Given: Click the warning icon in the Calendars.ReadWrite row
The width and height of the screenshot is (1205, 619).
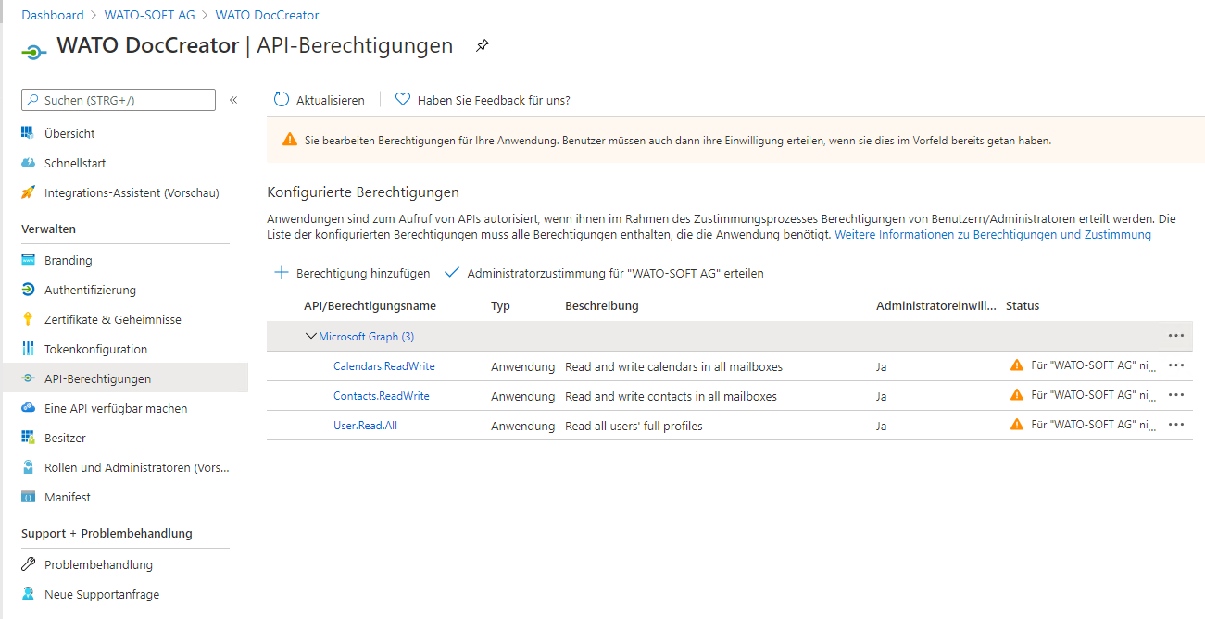Looking at the screenshot, I should point(1017,365).
